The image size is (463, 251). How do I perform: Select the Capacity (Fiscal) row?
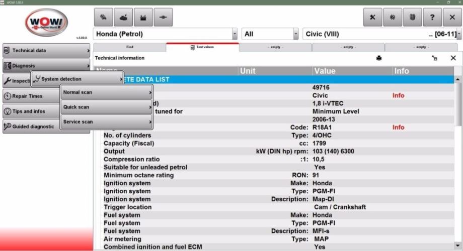(x=274, y=143)
